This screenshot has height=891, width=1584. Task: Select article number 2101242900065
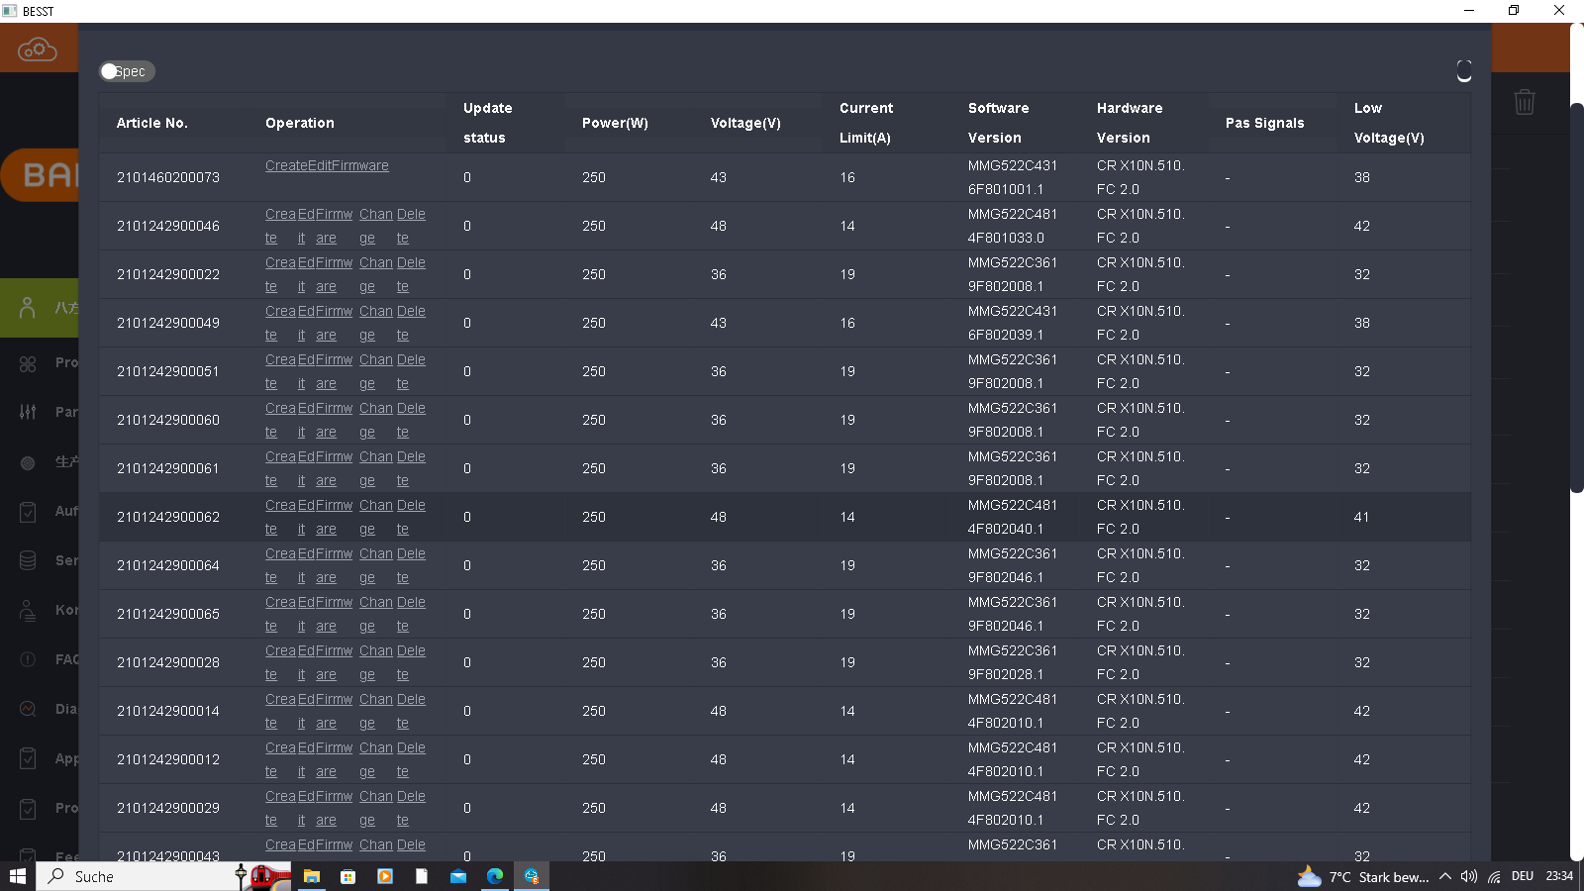[x=168, y=614]
